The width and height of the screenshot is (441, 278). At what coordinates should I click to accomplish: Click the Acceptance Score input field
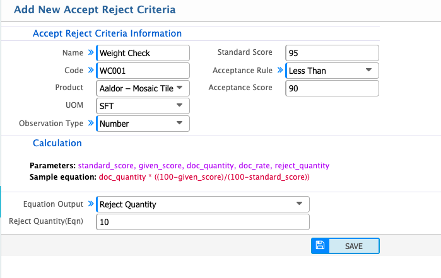[x=332, y=88]
